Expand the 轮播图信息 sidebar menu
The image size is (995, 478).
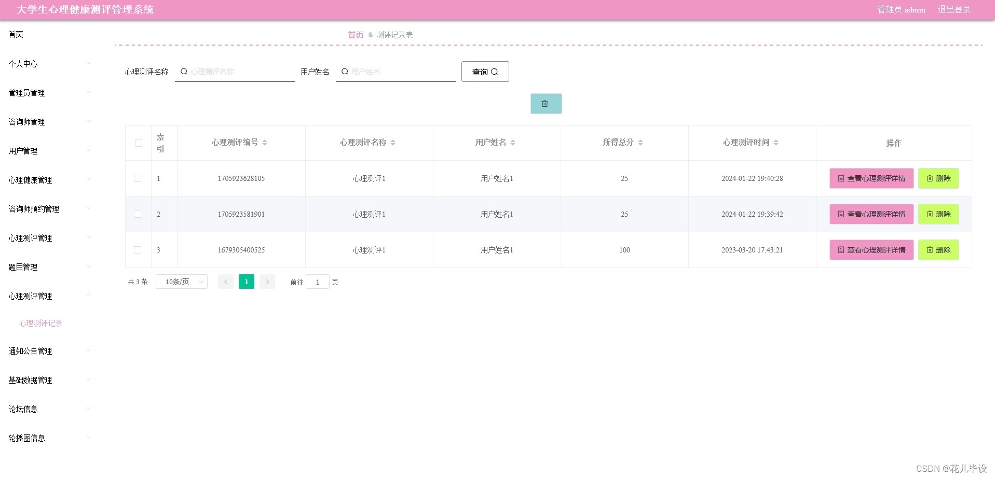[x=49, y=438]
